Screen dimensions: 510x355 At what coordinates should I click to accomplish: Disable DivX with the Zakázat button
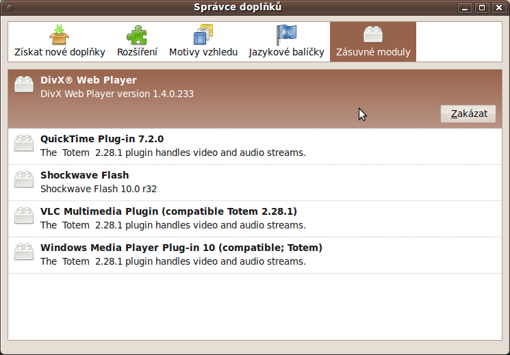pos(468,114)
